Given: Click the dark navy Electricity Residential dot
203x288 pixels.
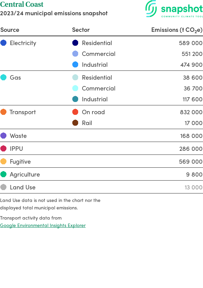Looking at the screenshot, I should (x=75, y=43).
